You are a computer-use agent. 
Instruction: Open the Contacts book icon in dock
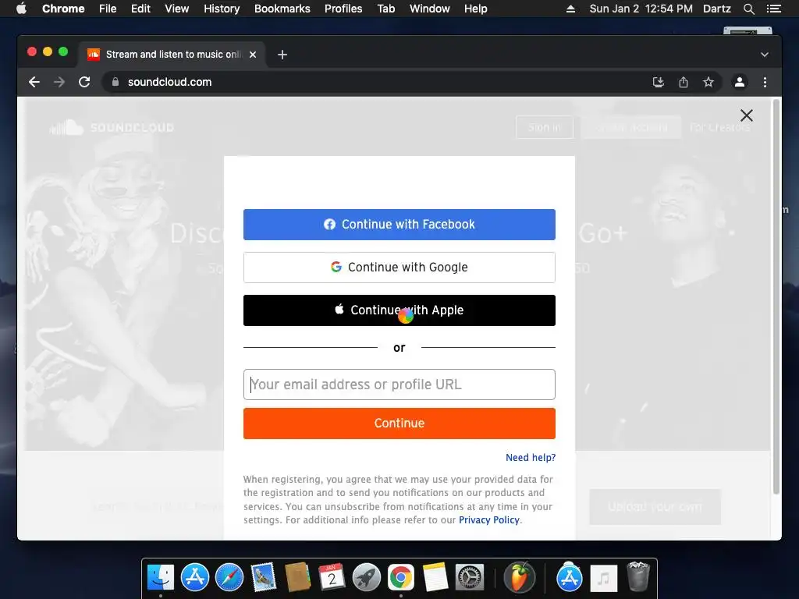297,578
